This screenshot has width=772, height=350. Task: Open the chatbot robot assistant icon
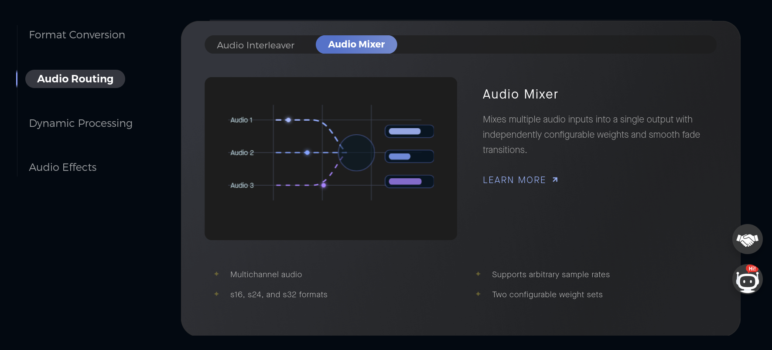point(747,279)
